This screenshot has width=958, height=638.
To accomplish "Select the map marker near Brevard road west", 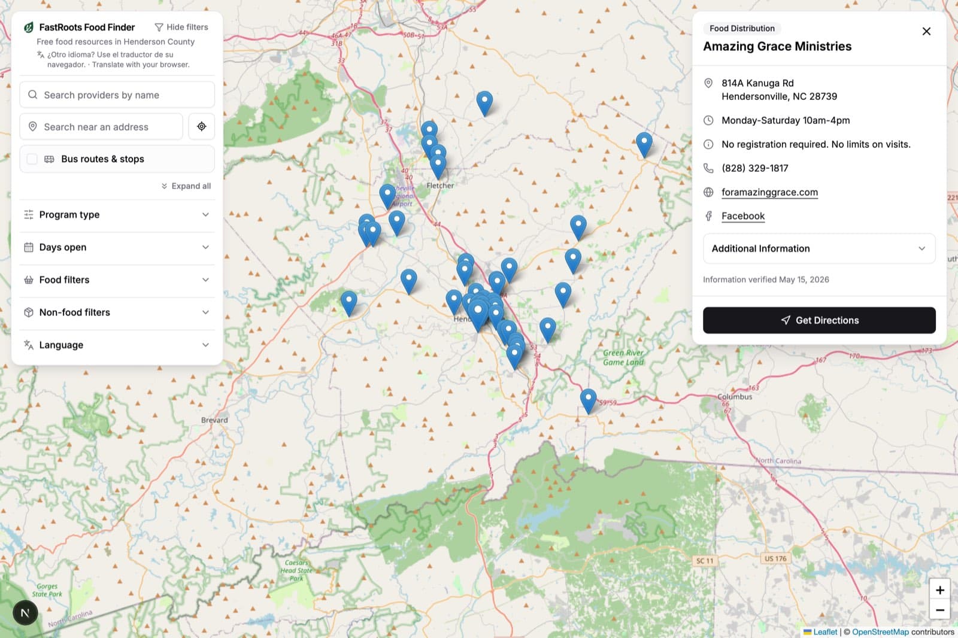I will (x=349, y=302).
